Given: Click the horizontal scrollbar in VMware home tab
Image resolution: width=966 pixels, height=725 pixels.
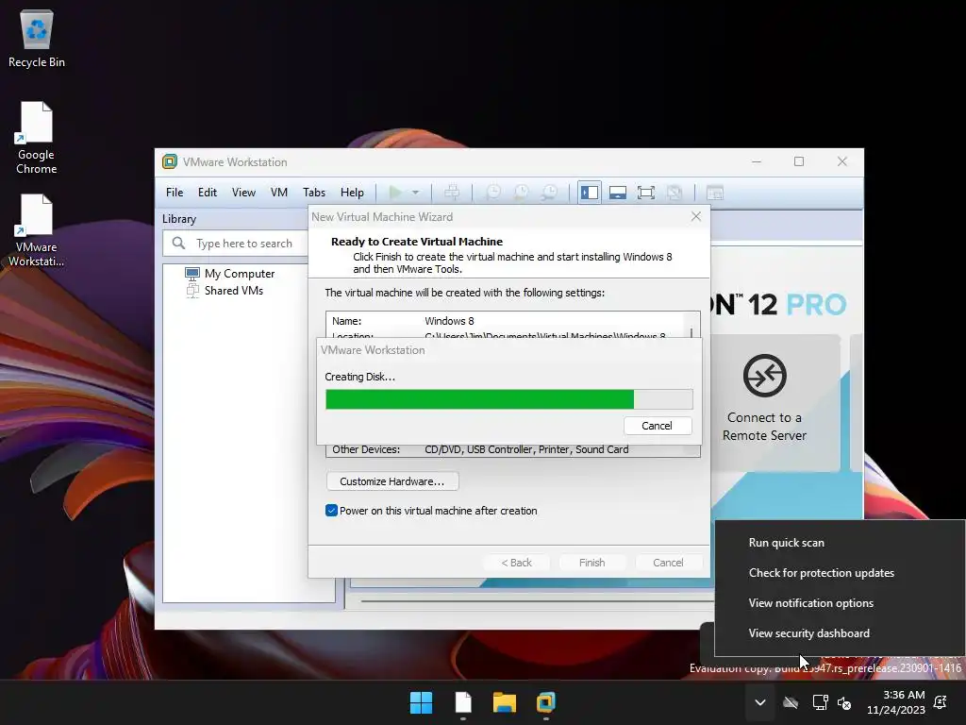Looking at the screenshot, I should 535,599.
